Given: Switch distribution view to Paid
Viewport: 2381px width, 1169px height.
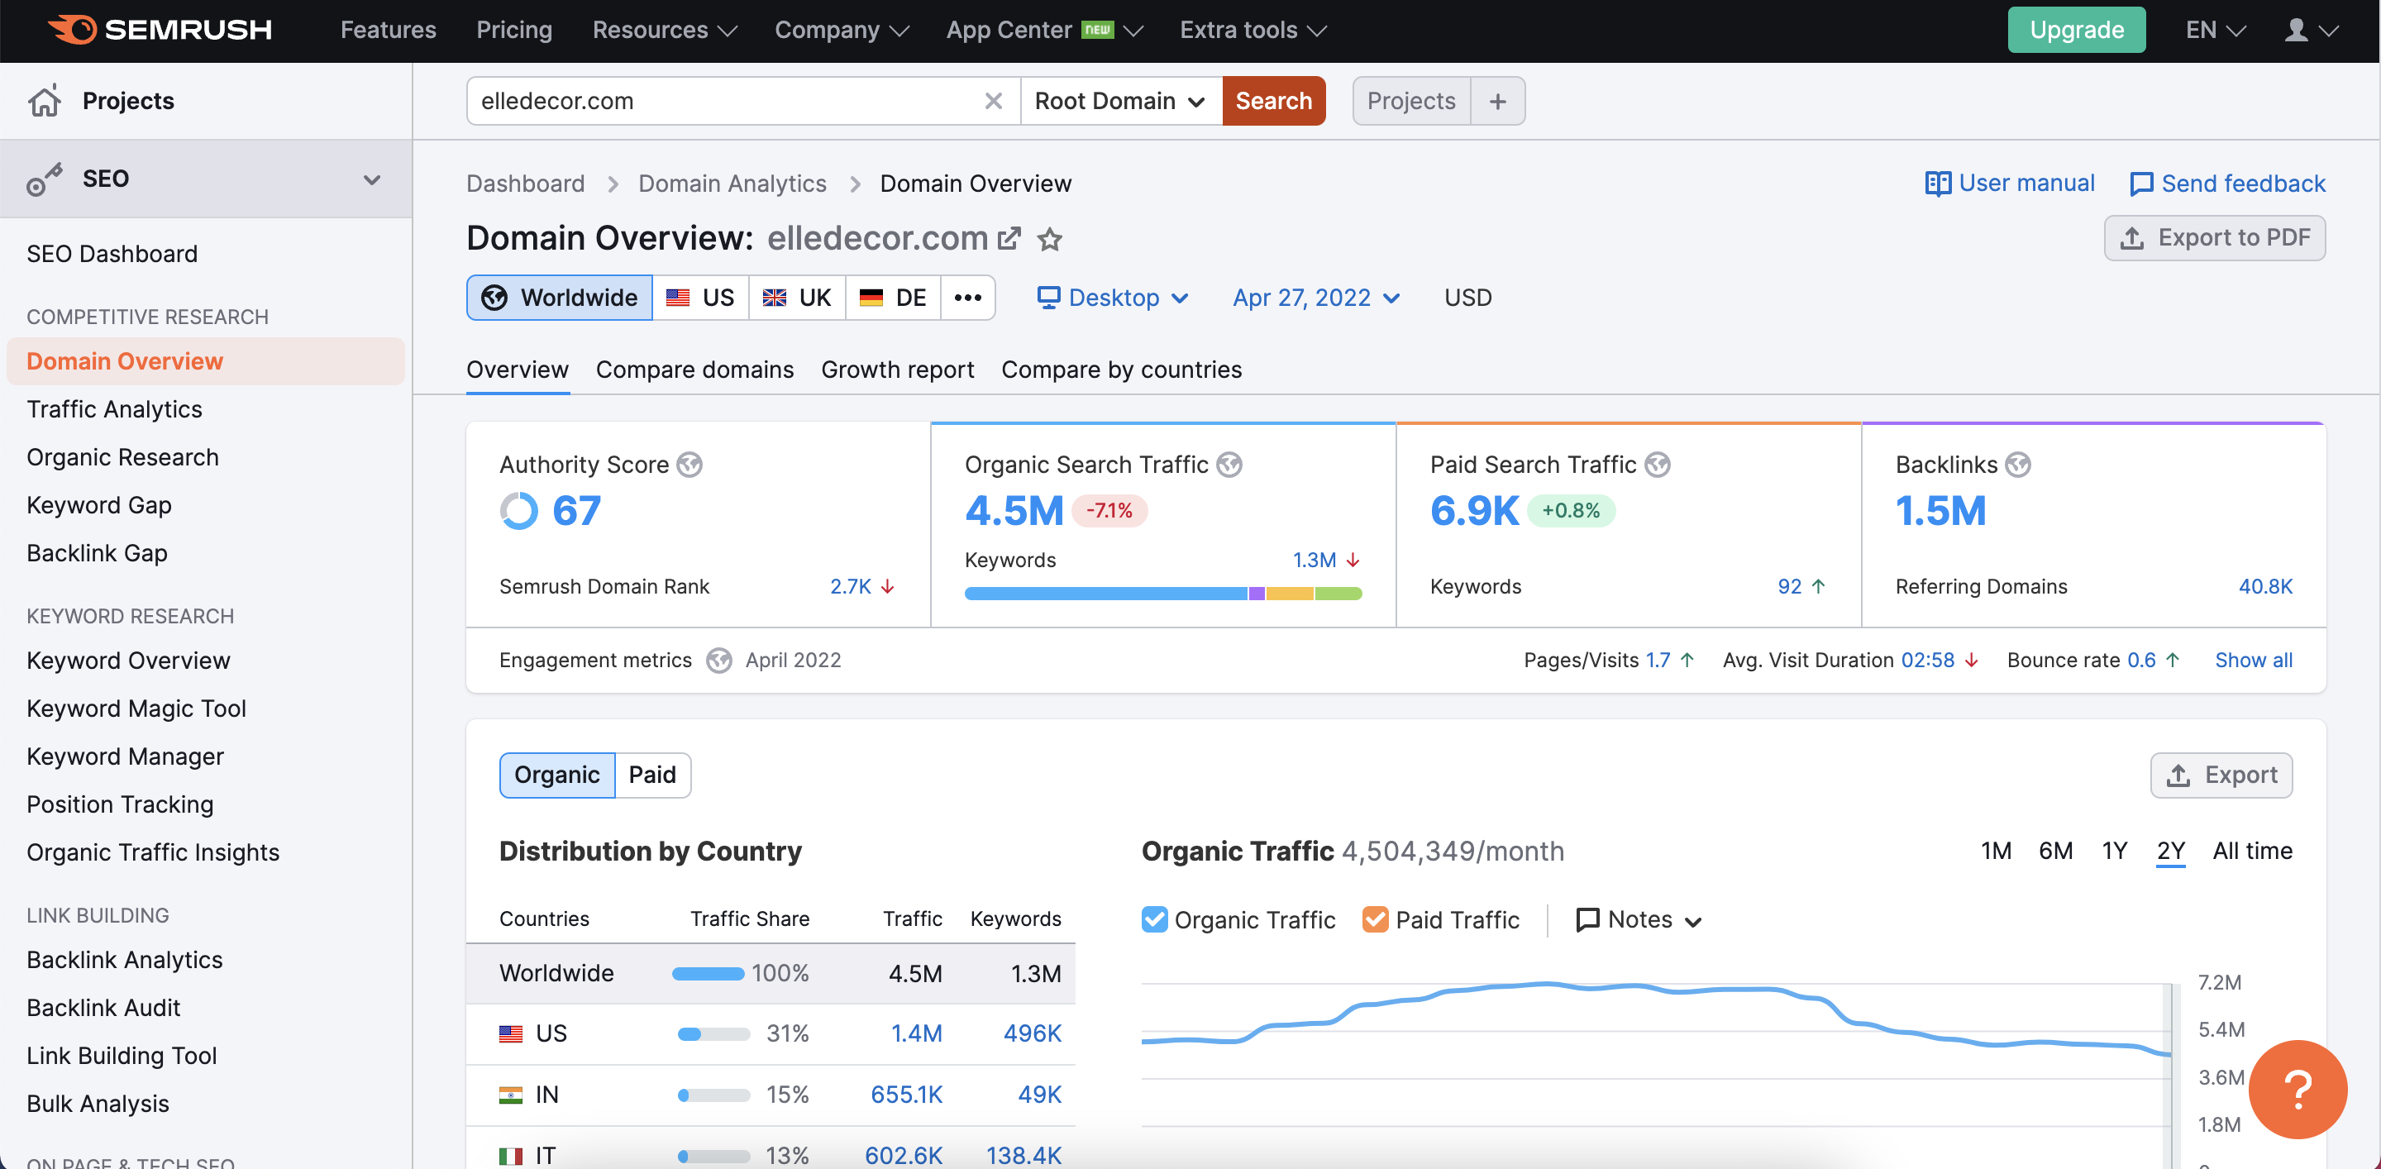Looking at the screenshot, I should click(x=652, y=775).
